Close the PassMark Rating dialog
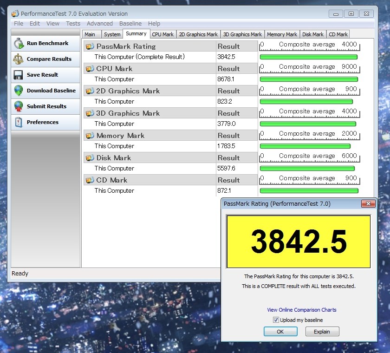 (x=368, y=204)
